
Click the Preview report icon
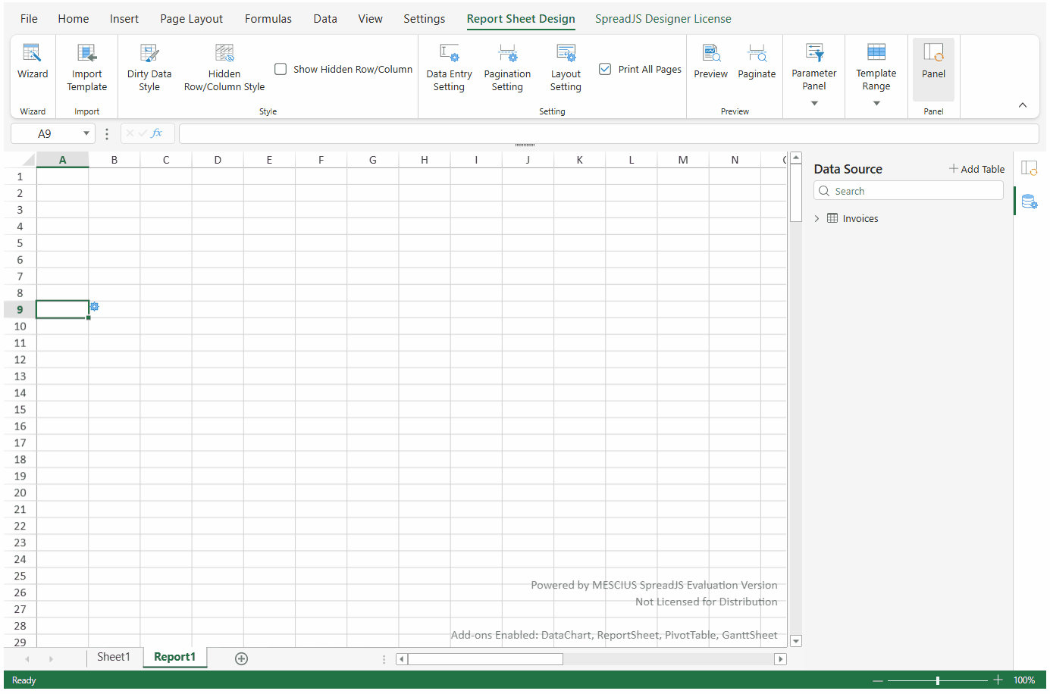point(710,53)
